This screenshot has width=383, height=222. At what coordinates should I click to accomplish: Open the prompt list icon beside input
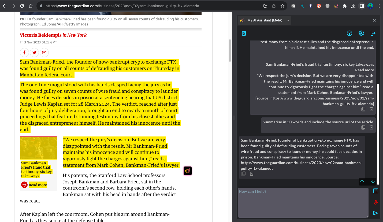[x=376, y=191]
